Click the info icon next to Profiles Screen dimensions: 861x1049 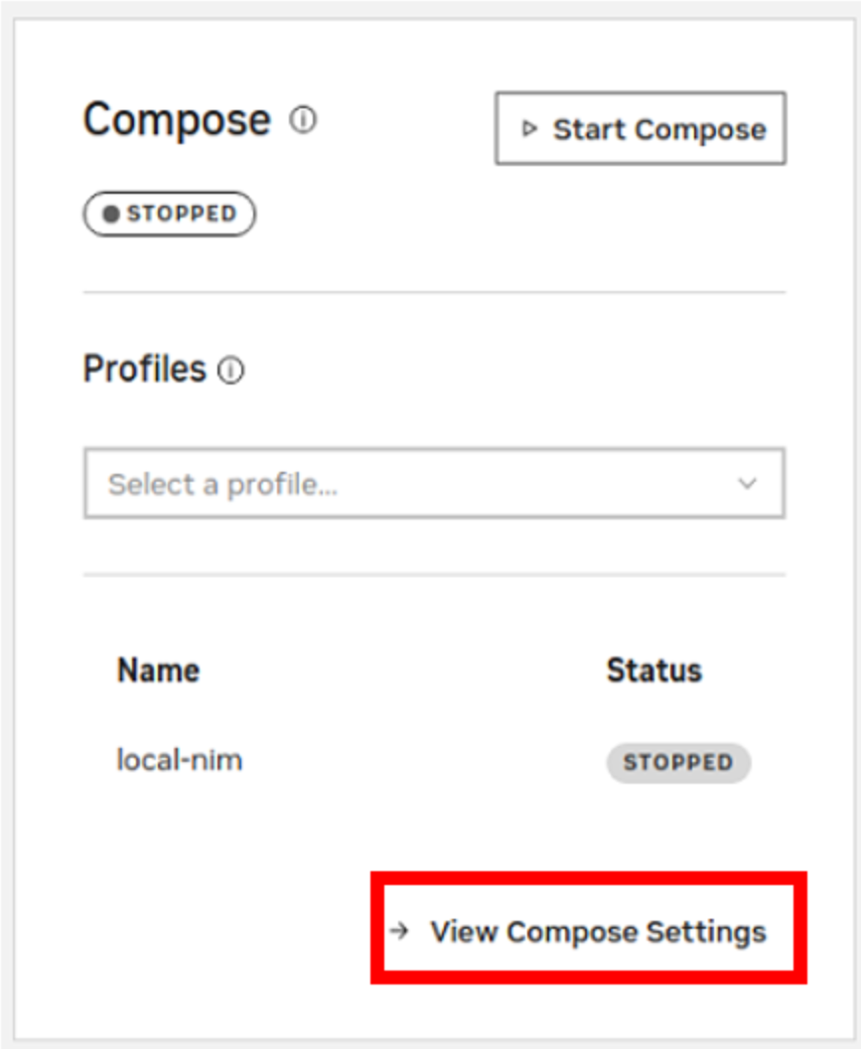pyautogui.click(x=230, y=372)
